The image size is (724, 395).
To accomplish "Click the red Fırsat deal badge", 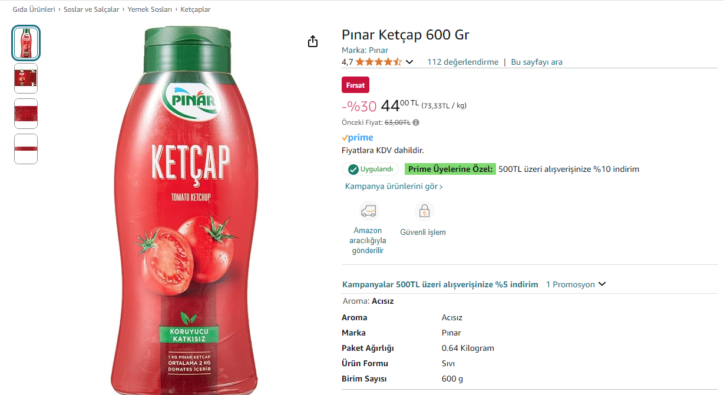I will click(x=355, y=85).
